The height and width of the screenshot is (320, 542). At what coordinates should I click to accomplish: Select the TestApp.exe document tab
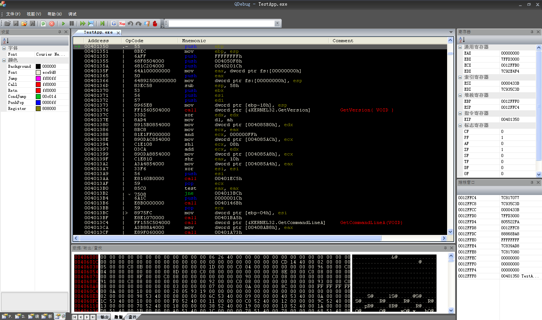point(98,32)
